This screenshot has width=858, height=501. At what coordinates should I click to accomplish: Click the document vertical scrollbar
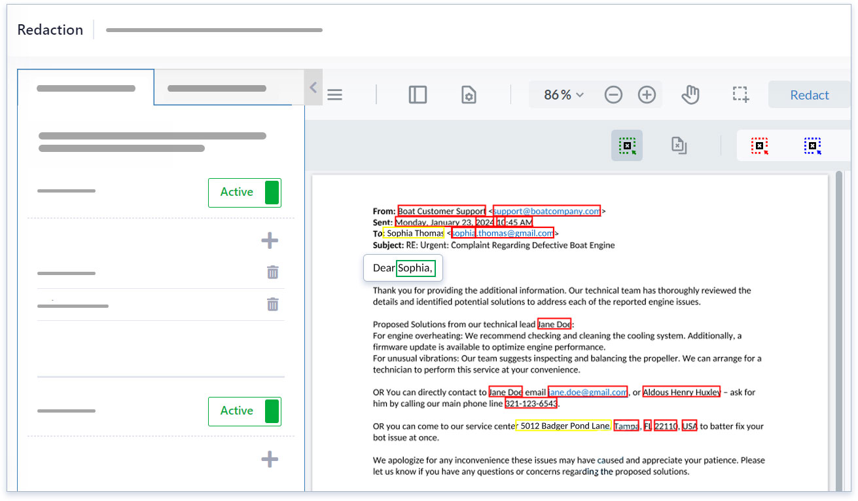[840, 331]
